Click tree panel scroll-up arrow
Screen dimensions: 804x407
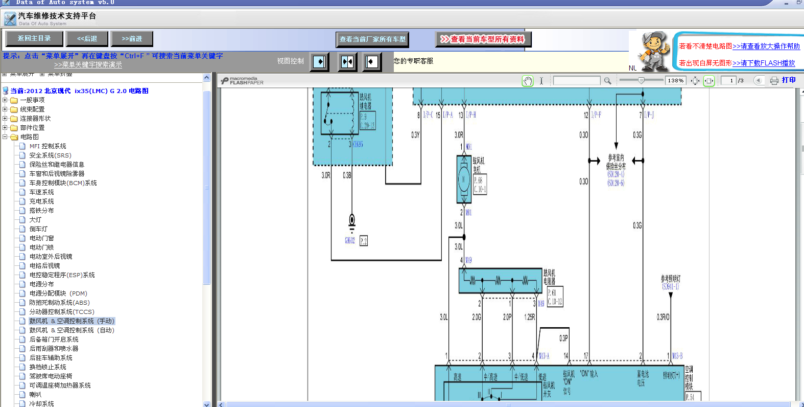[207, 78]
